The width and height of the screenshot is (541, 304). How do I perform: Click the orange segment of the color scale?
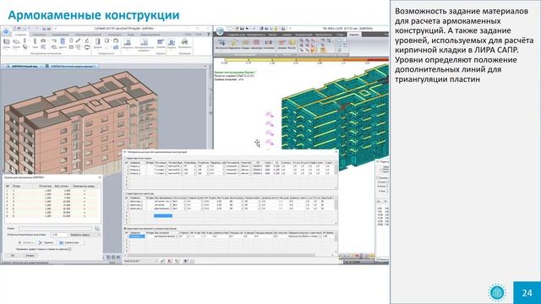click(x=331, y=60)
